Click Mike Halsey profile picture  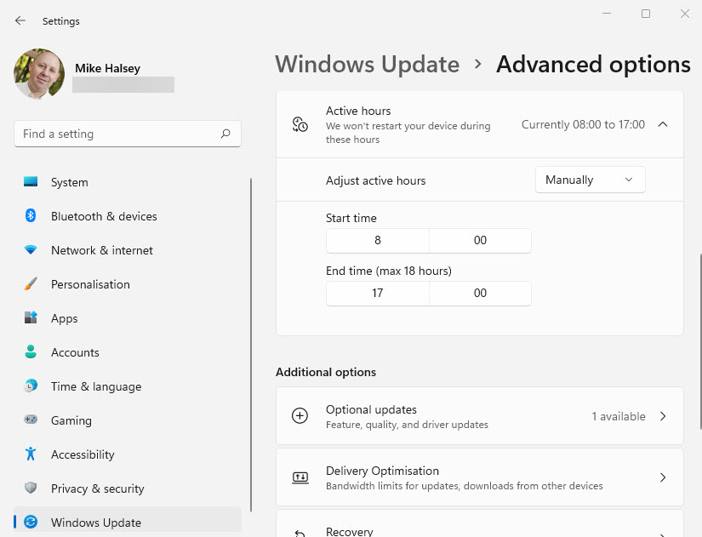click(x=39, y=74)
